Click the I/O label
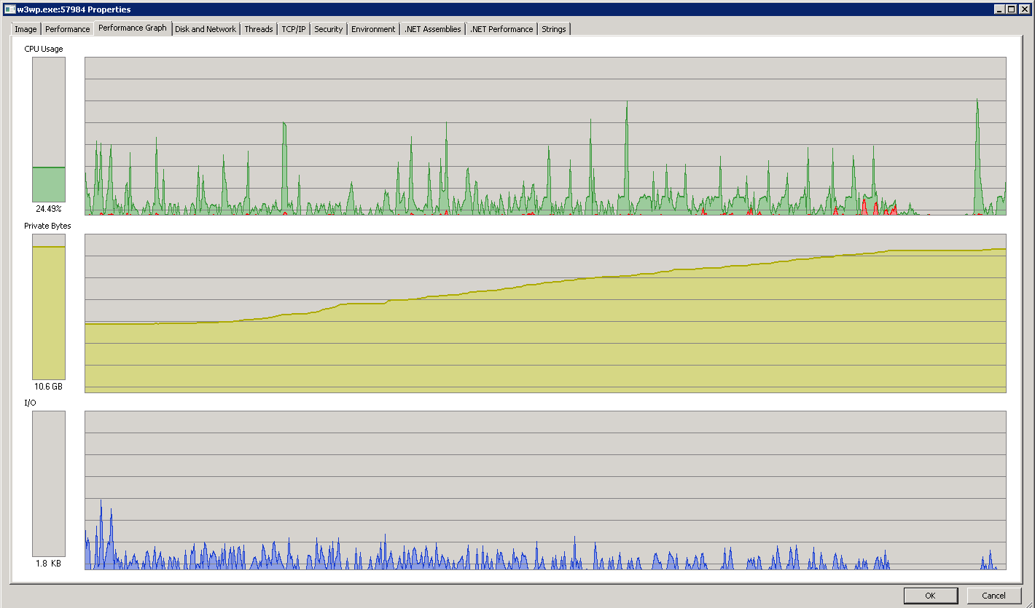Image resolution: width=1035 pixels, height=608 pixels. point(30,403)
